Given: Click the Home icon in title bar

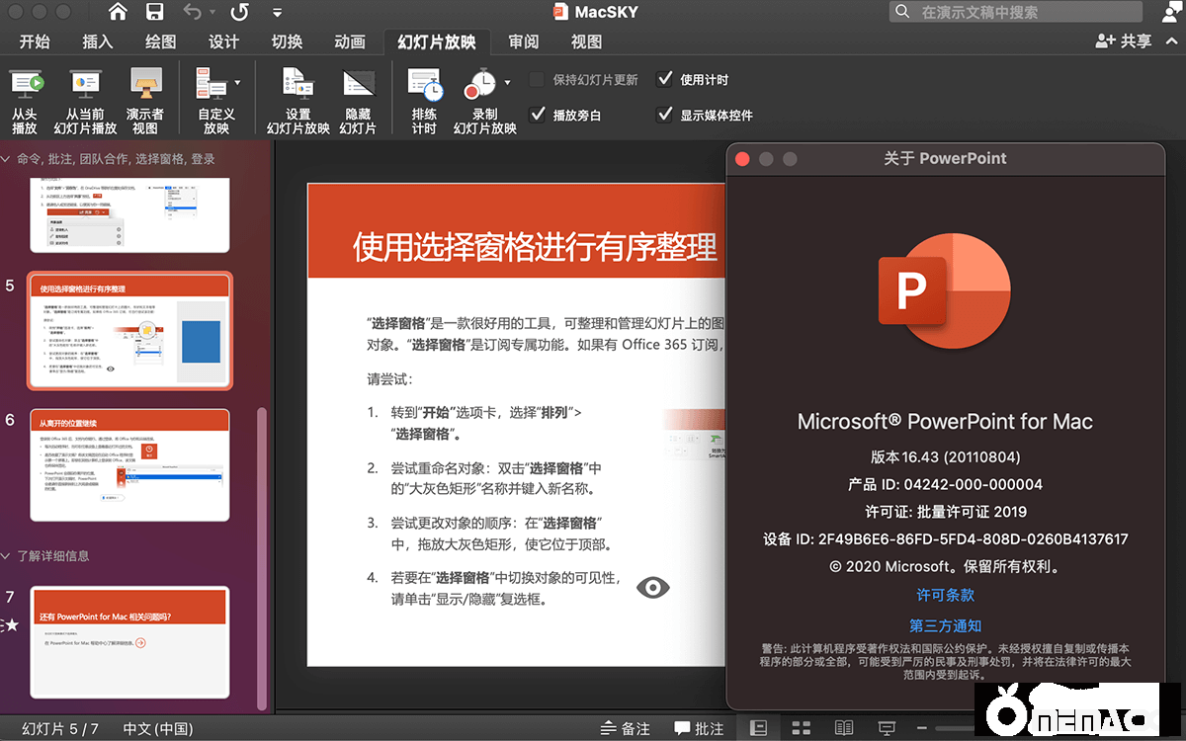Looking at the screenshot, I should (118, 12).
